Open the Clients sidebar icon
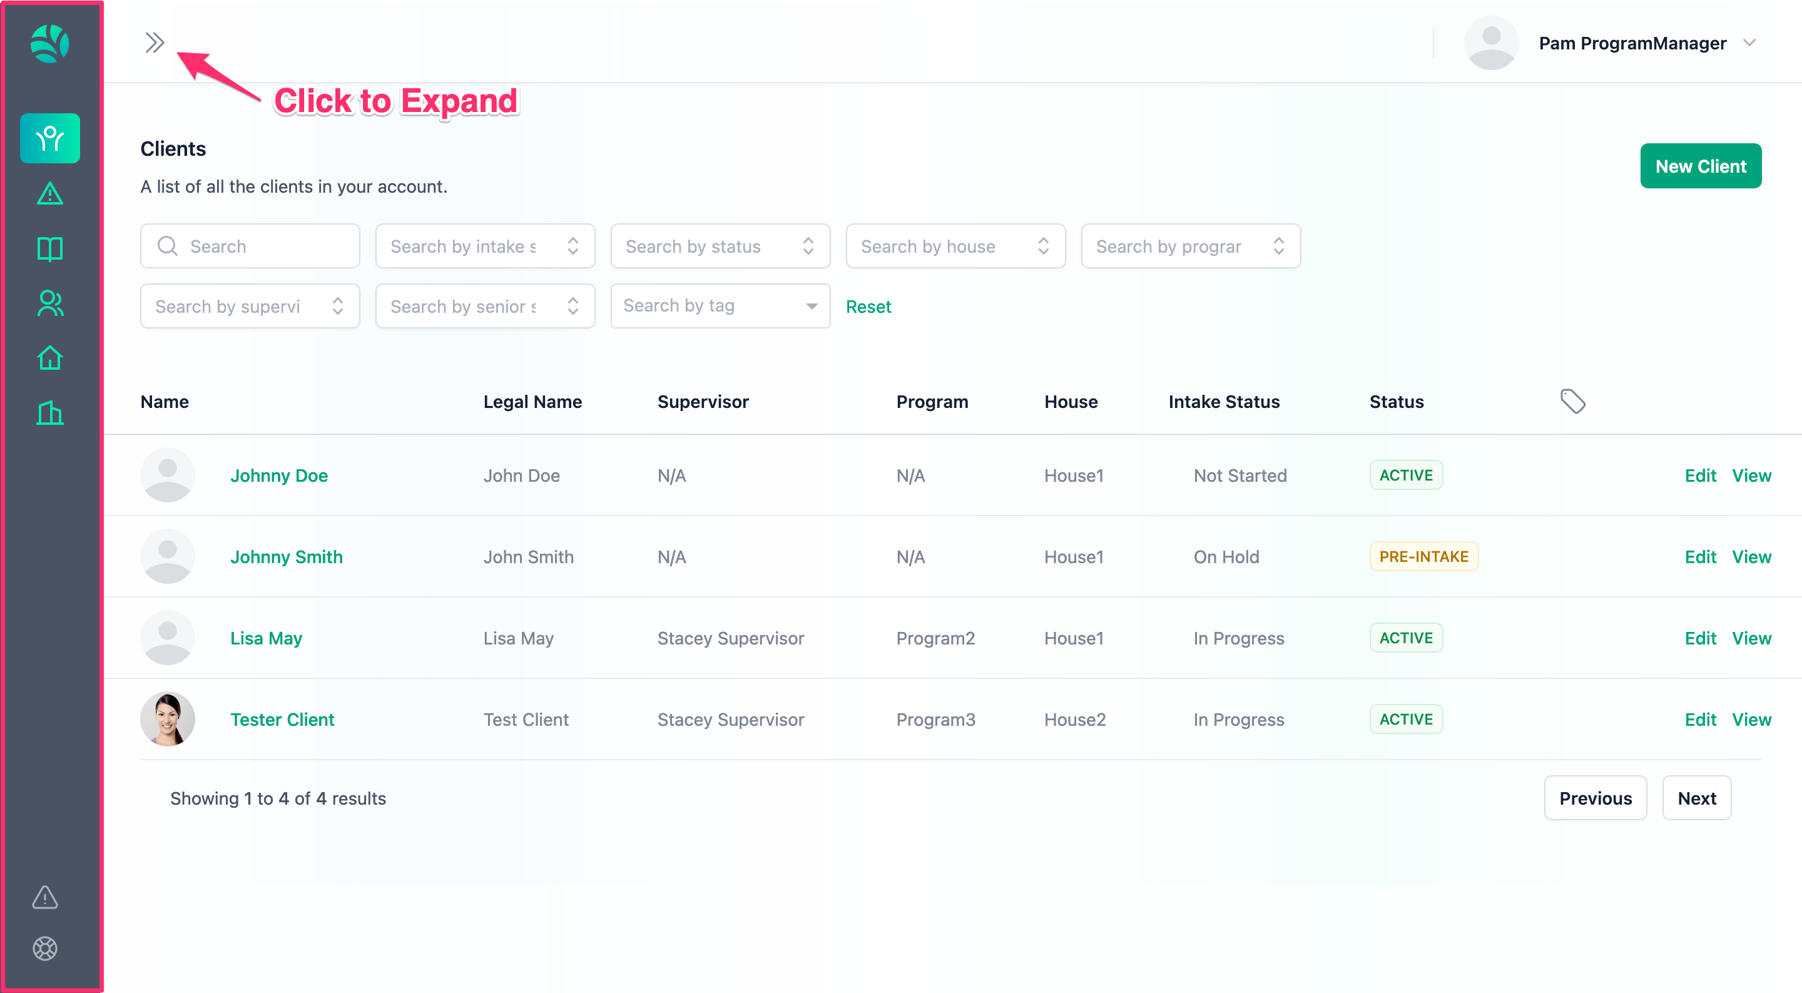Screen dimensions: 1802x993 49,138
